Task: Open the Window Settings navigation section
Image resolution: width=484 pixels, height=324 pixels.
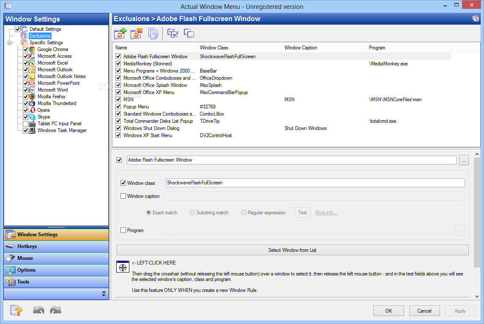Action: (x=56, y=235)
